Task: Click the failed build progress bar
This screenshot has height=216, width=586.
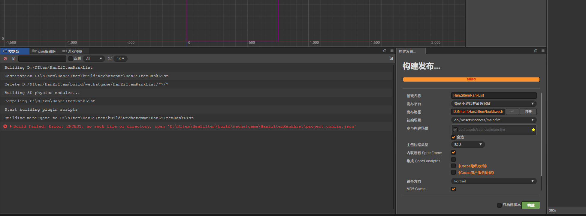Action: pyautogui.click(x=471, y=79)
